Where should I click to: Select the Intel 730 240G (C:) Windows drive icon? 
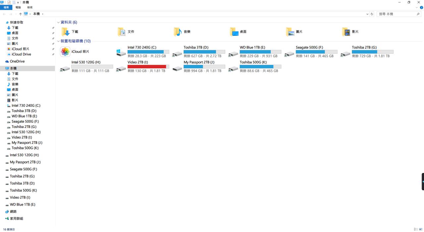121,52
